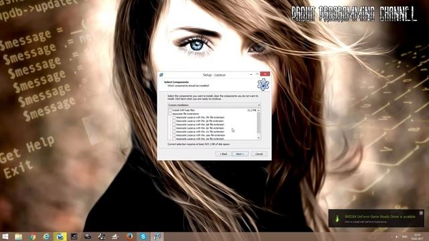Minimize the Setup - Lazarus window
Screen dimensions: 429x241
[x=251, y=74]
